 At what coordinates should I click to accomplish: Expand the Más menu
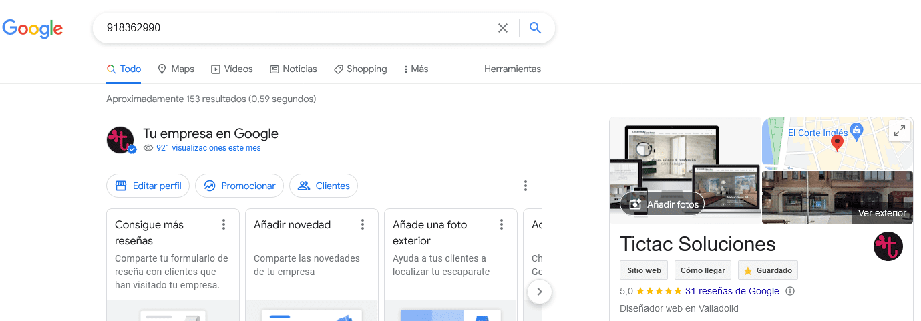(x=416, y=69)
